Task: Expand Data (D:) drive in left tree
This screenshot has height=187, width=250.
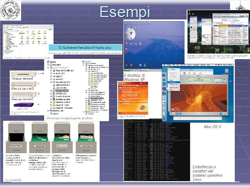Action: (x=51, y=76)
